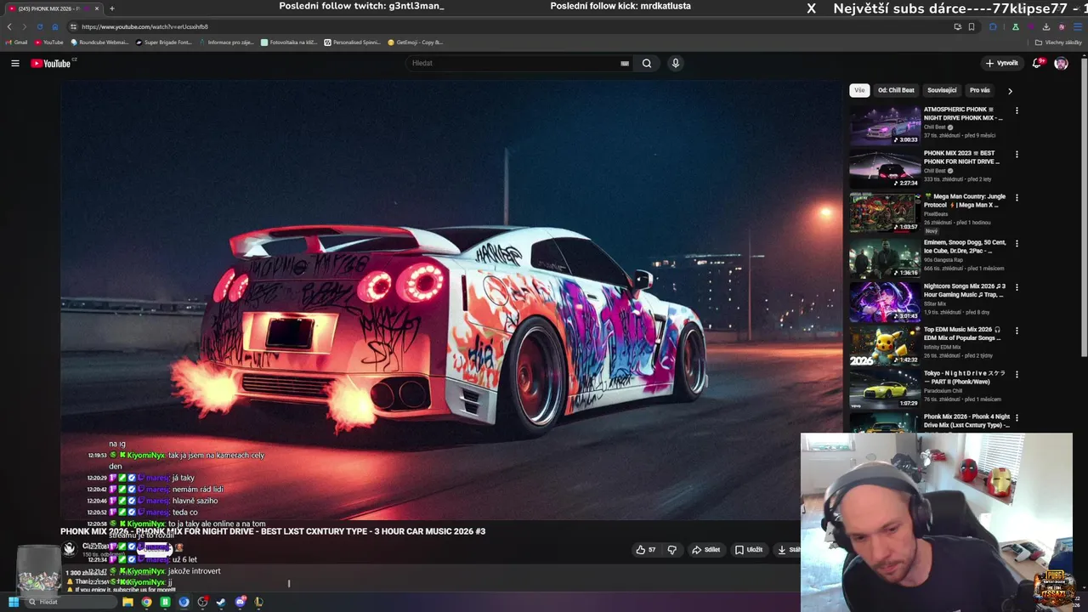This screenshot has width=1088, height=612.
Task: Click the 'Vytvořit' create button
Action: [1001, 63]
